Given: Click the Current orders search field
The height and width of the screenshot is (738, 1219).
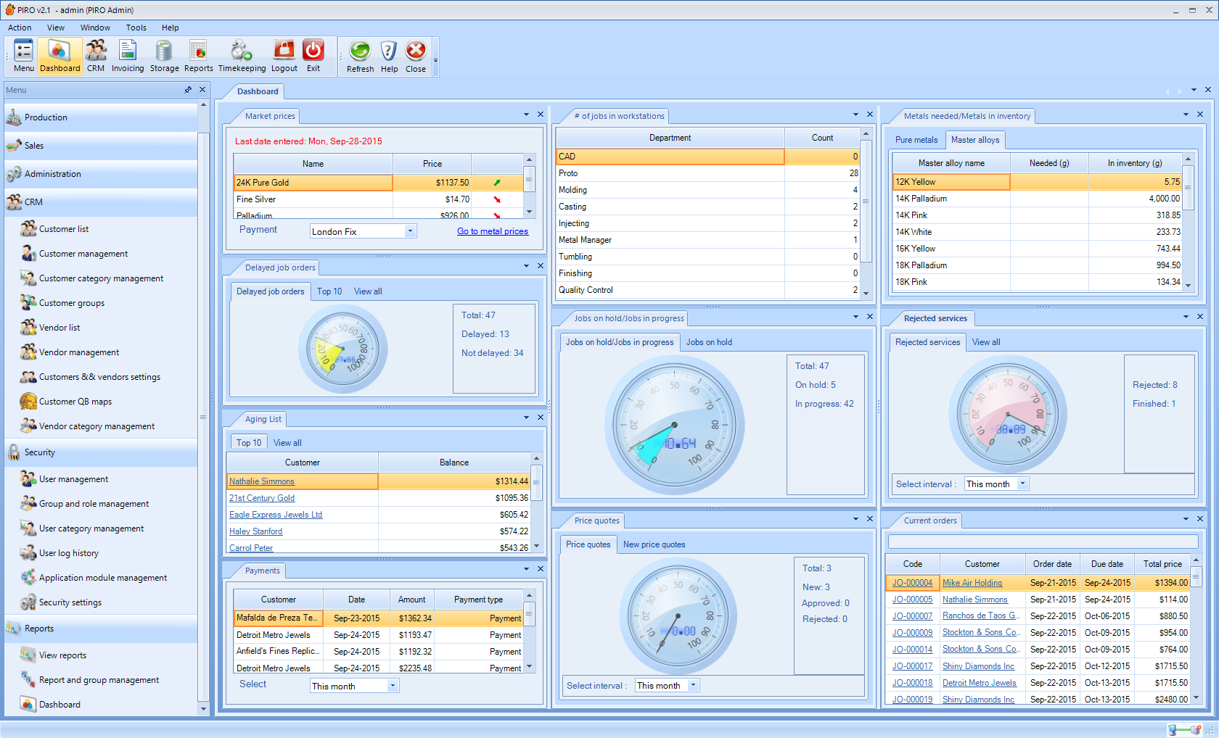Looking at the screenshot, I should tap(1042, 542).
